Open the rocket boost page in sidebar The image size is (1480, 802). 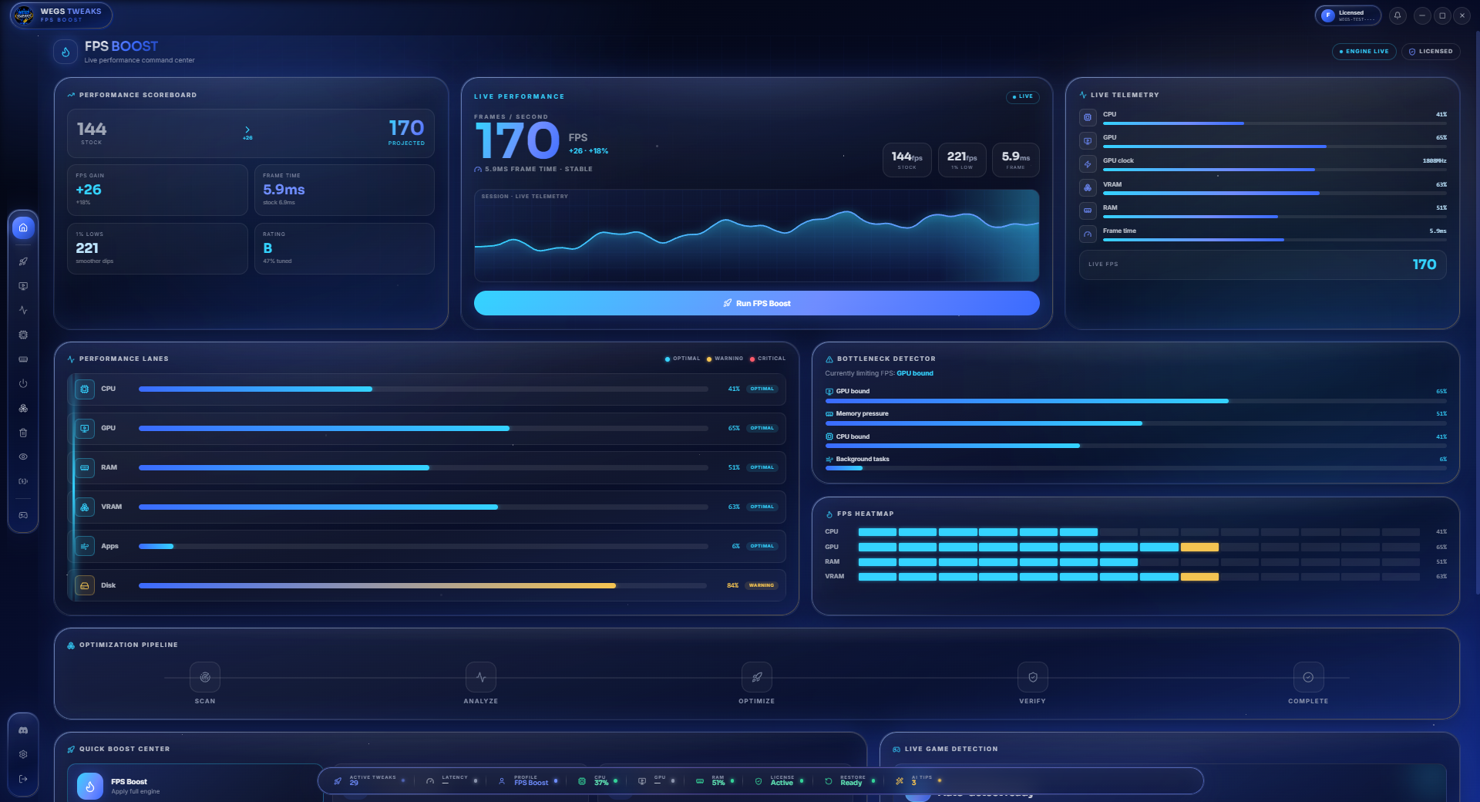[23, 261]
